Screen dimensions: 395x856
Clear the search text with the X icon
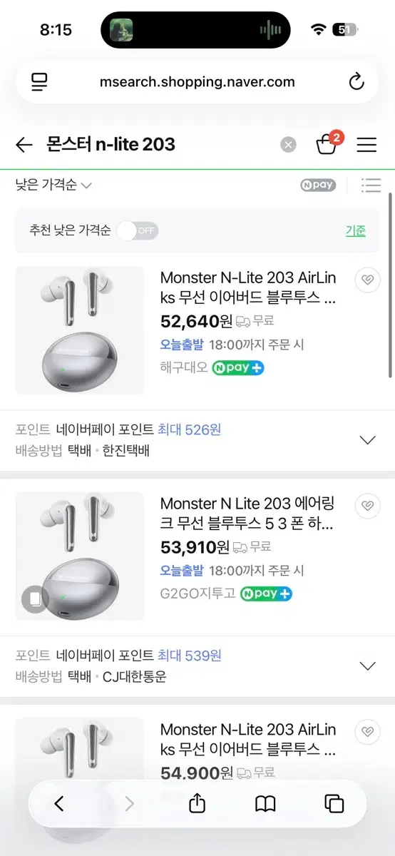pyautogui.click(x=288, y=145)
